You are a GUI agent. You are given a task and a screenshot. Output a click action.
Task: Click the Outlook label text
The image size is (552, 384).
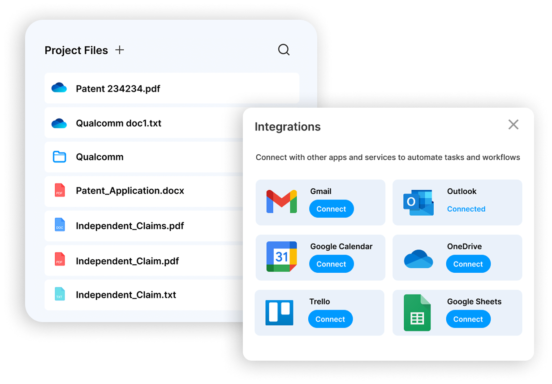(x=462, y=191)
